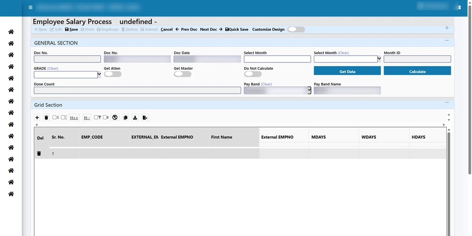This screenshot has height=236, width=472.
Task: Click the grid's left scroll arrow
Action: pyautogui.click(x=36, y=125)
